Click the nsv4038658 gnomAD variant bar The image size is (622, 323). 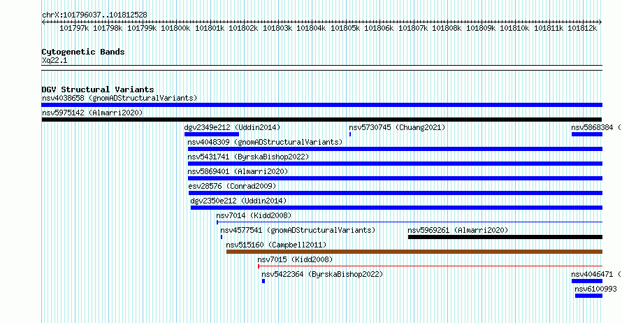321,105
